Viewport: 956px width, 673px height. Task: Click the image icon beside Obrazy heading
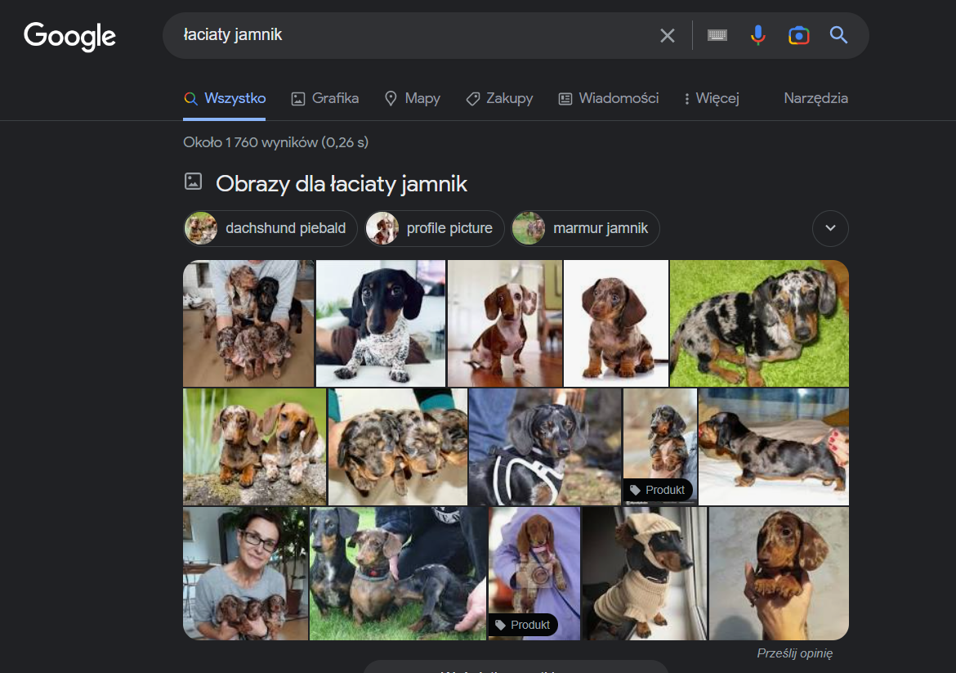193,182
